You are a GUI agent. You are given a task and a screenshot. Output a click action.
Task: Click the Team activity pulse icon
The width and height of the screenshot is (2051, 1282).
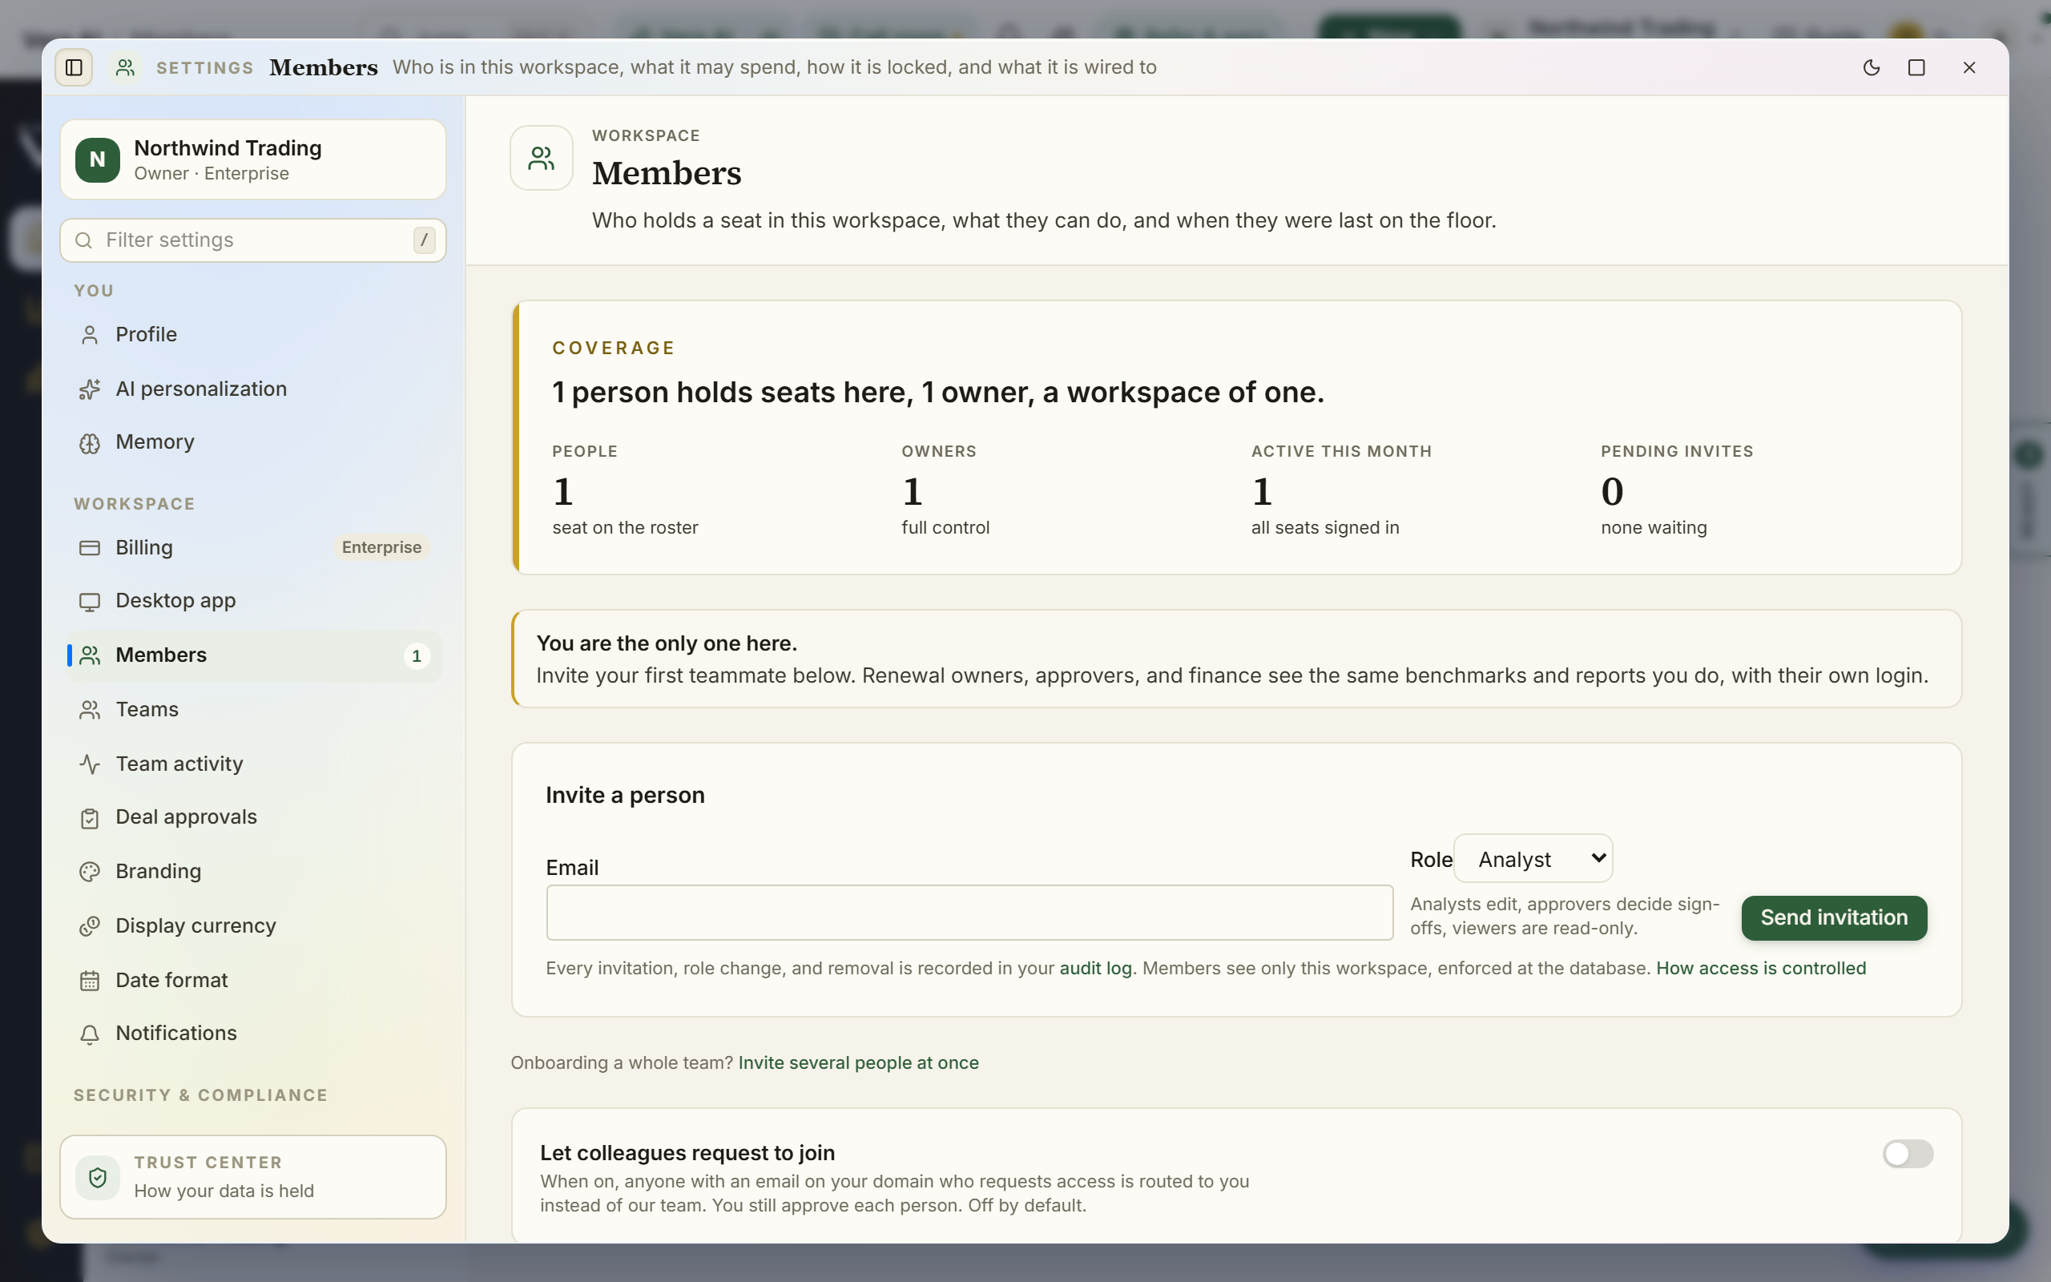pyautogui.click(x=90, y=764)
